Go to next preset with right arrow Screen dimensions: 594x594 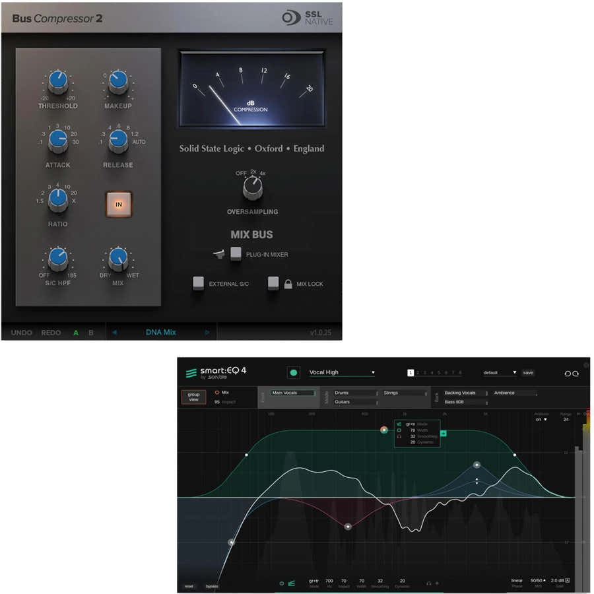coord(207,332)
